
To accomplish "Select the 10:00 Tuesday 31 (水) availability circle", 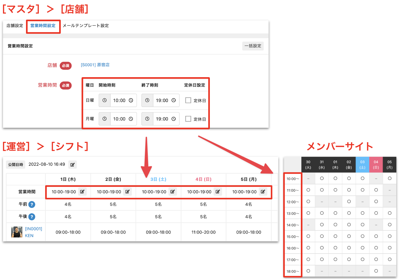I will pyautogui.click(x=322, y=178).
